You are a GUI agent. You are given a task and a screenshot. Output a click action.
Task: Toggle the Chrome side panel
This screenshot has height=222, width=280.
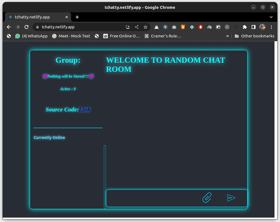coord(253,27)
